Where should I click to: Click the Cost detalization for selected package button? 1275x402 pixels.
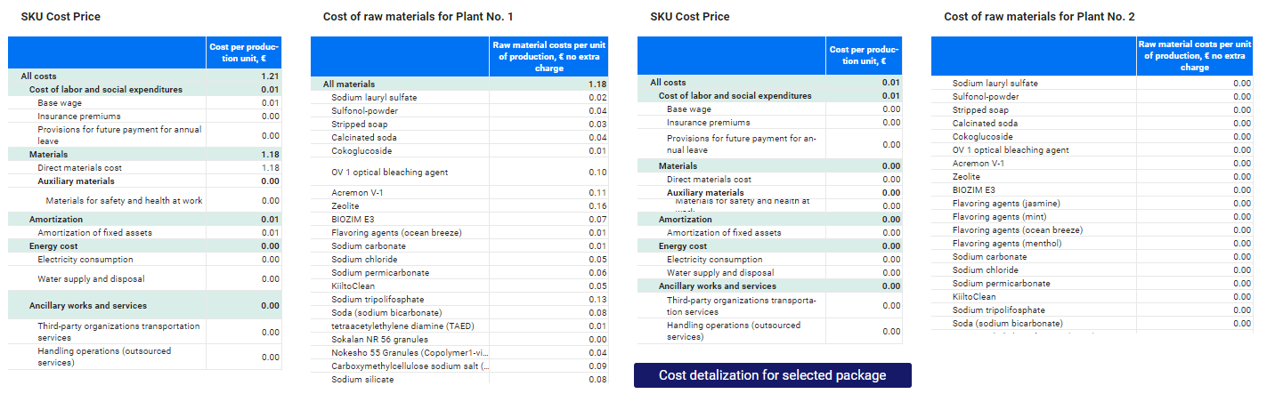(x=772, y=375)
